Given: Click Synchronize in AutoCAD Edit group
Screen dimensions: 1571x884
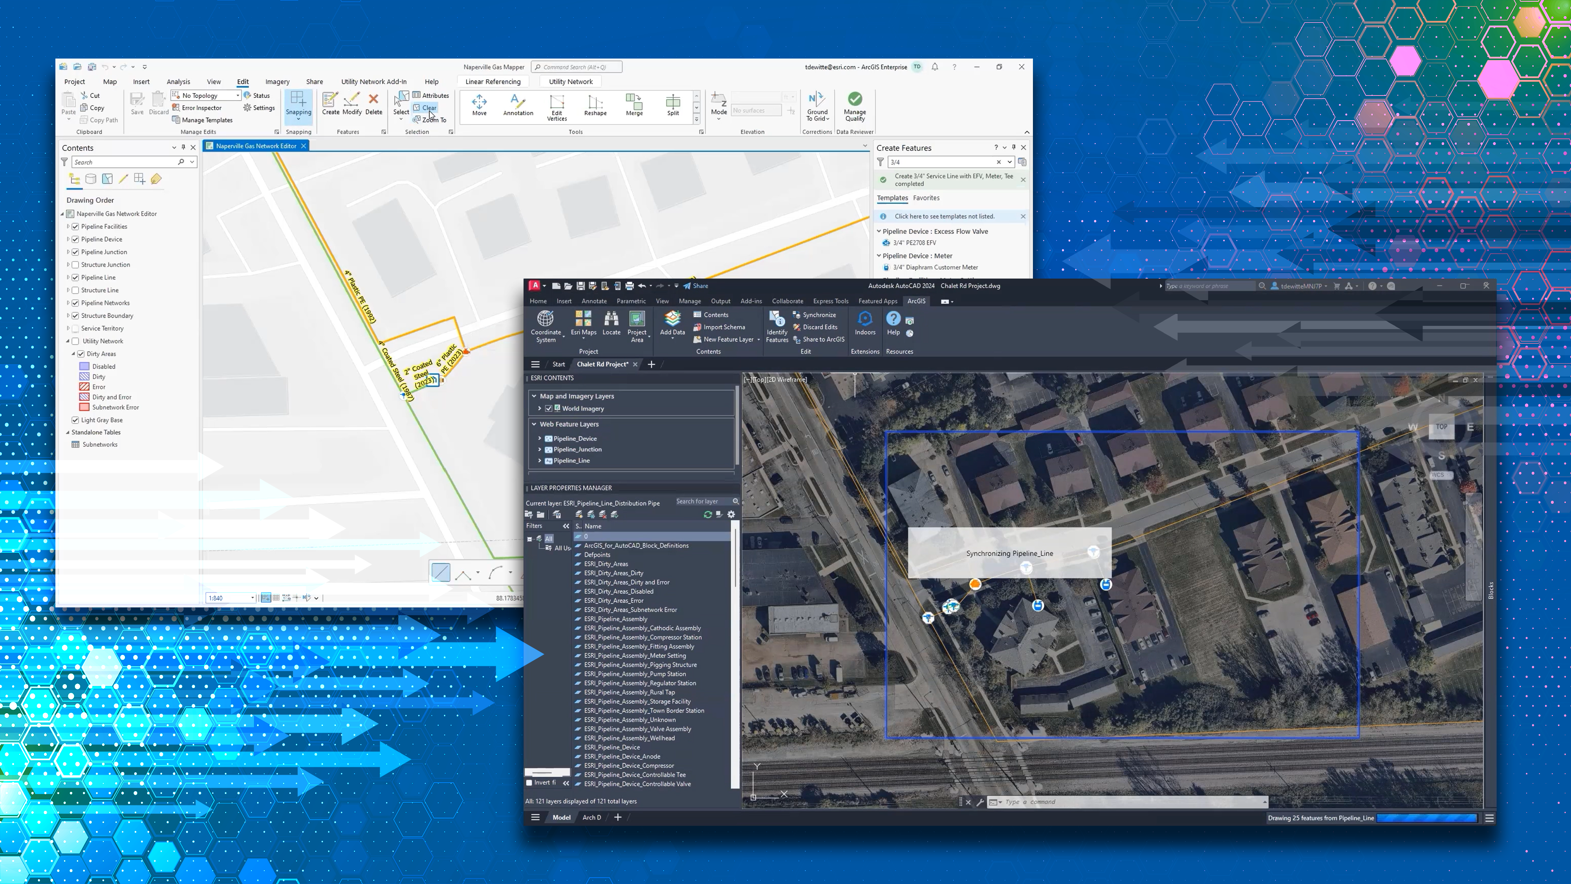Looking at the screenshot, I should coord(814,315).
